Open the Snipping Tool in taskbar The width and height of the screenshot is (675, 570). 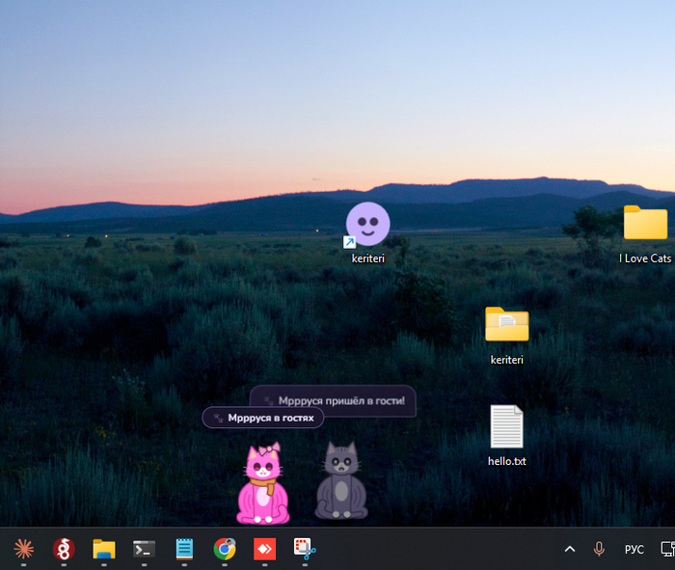305,549
